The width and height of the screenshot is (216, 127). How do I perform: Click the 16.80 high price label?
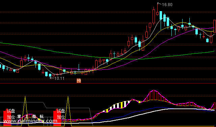click(167, 5)
